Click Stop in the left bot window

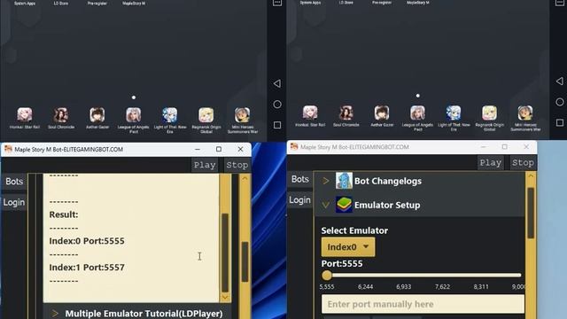[237, 165]
